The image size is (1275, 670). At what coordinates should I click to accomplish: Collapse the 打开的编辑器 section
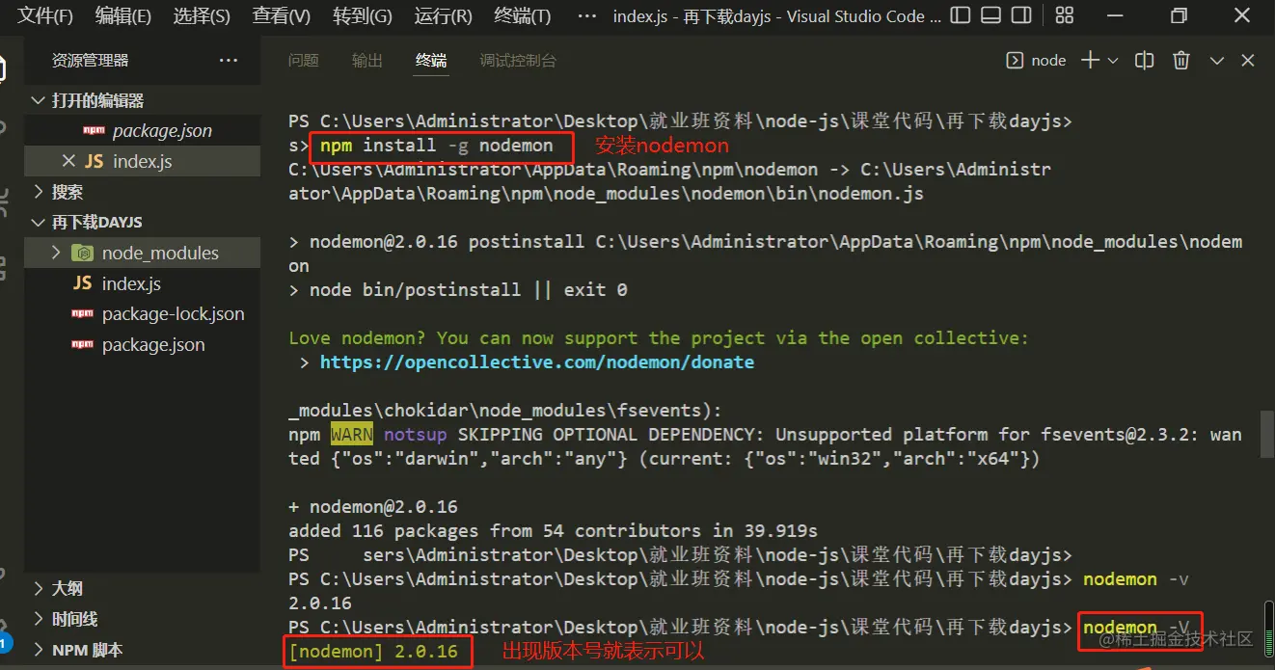143,100
